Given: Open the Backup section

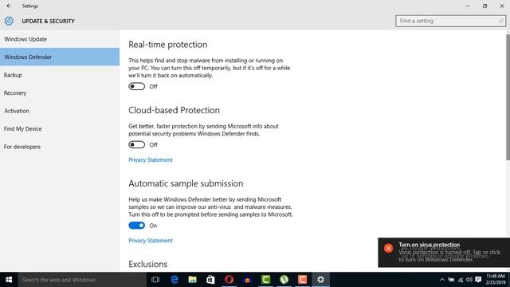Looking at the screenshot, I should [x=60, y=75].
